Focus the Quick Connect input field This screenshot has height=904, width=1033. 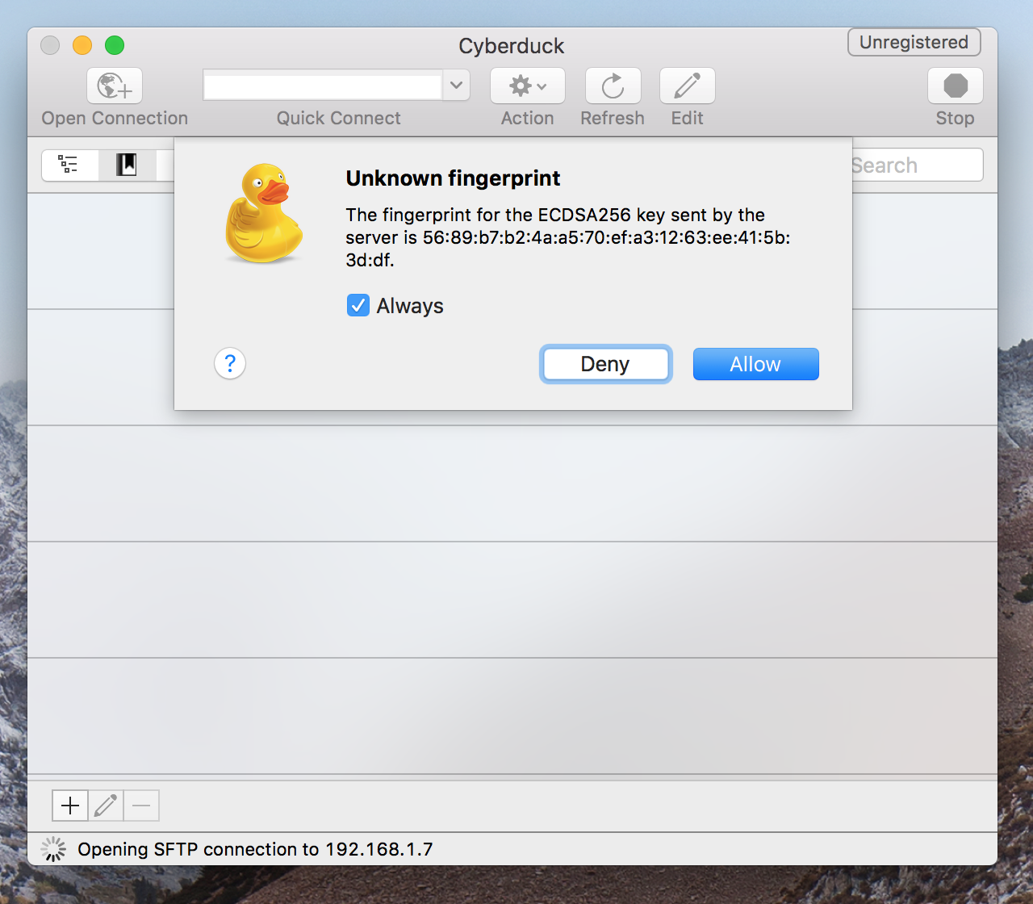(x=323, y=85)
